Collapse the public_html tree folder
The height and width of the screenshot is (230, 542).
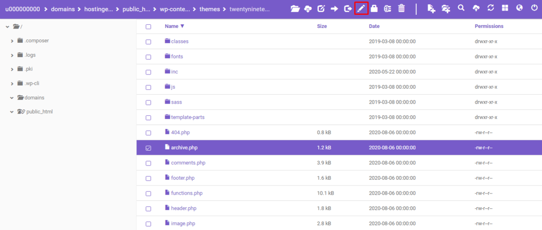click(x=12, y=112)
